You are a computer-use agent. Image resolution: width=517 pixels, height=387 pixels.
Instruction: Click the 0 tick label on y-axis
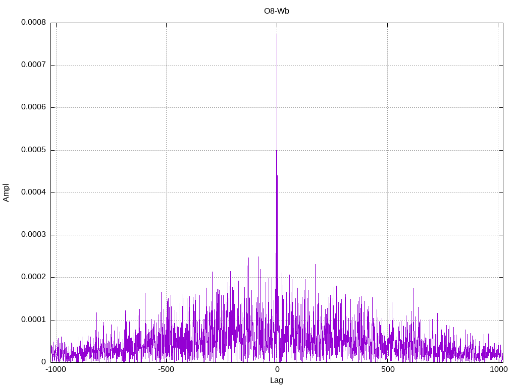[43, 362]
